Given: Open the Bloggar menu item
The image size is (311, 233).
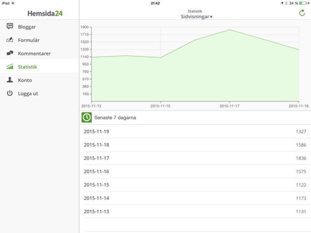Looking at the screenshot, I should pyautogui.click(x=39, y=27).
